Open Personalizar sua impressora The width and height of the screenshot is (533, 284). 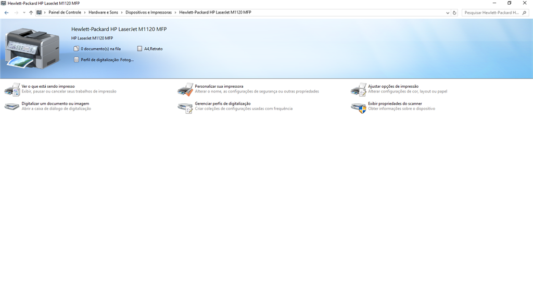219,86
